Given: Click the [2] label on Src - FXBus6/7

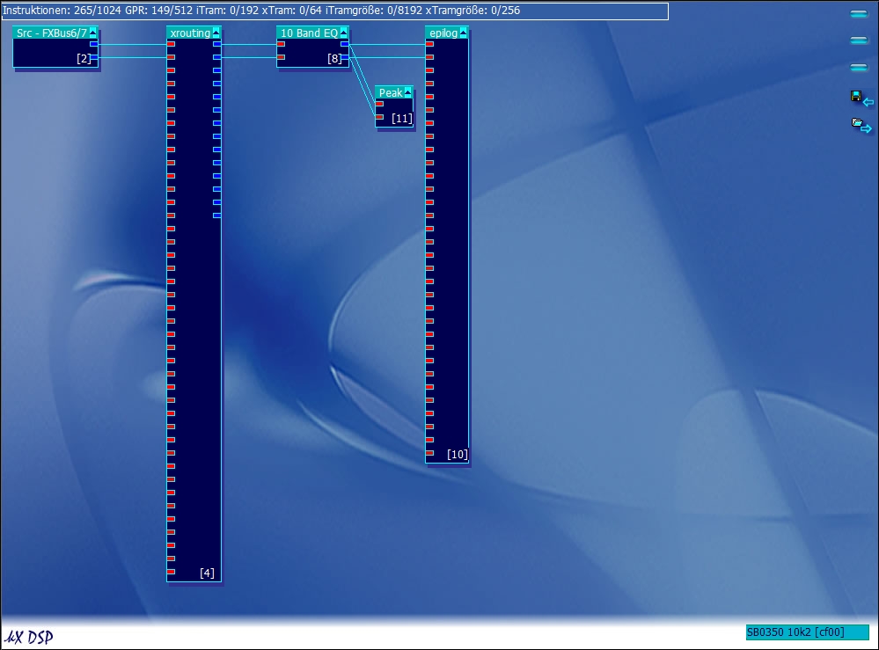Looking at the screenshot, I should pyautogui.click(x=84, y=58).
